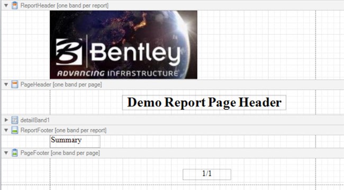The height and width of the screenshot is (190, 344).
Task: Click empty grid right of Bentley logo
Action: click(x=256, y=45)
